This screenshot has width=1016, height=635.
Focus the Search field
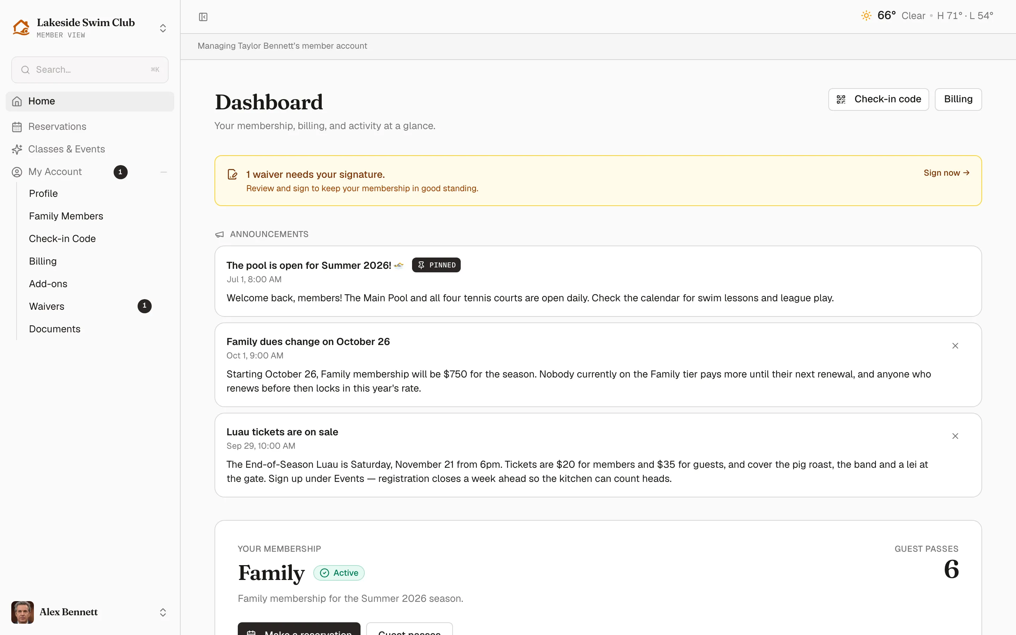tap(90, 70)
